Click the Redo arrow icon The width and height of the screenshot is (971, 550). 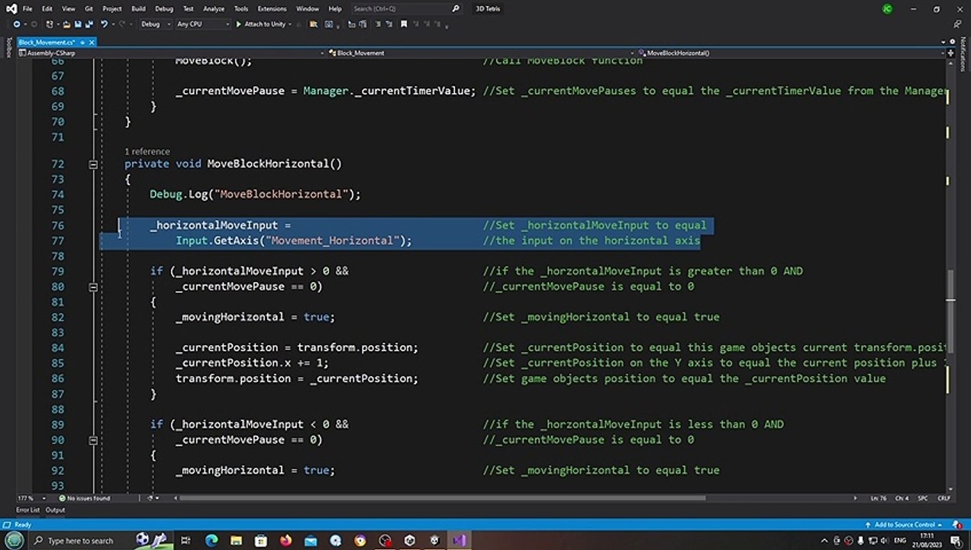click(x=122, y=24)
